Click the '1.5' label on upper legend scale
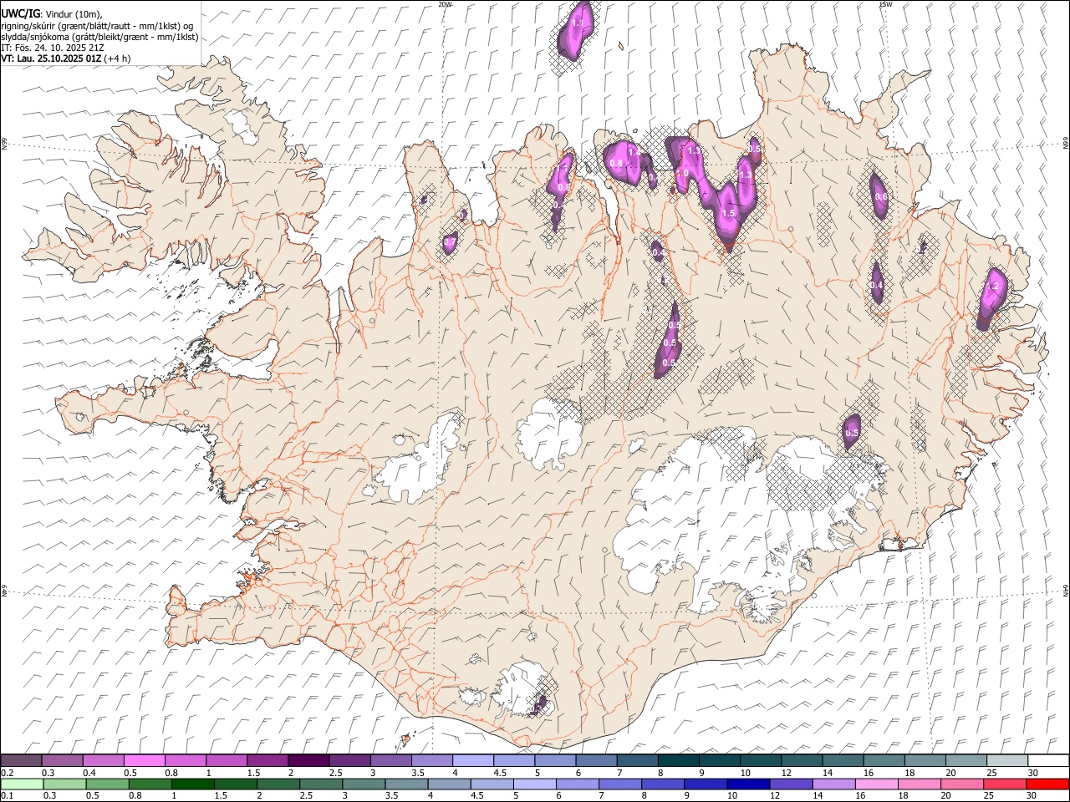 coord(253,774)
